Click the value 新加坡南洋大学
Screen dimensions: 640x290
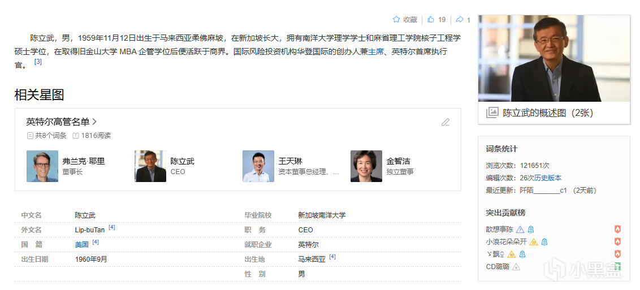(322, 215)
